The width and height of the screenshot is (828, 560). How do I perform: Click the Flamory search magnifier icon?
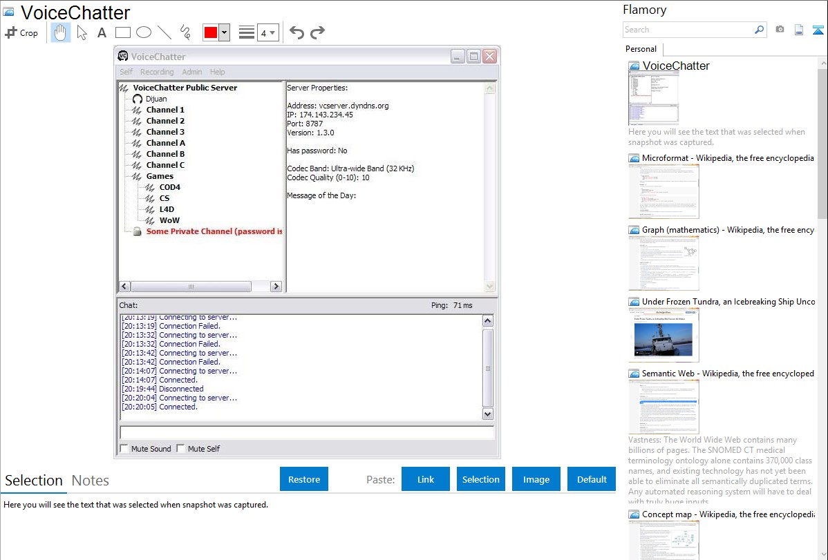pos(759,30)
